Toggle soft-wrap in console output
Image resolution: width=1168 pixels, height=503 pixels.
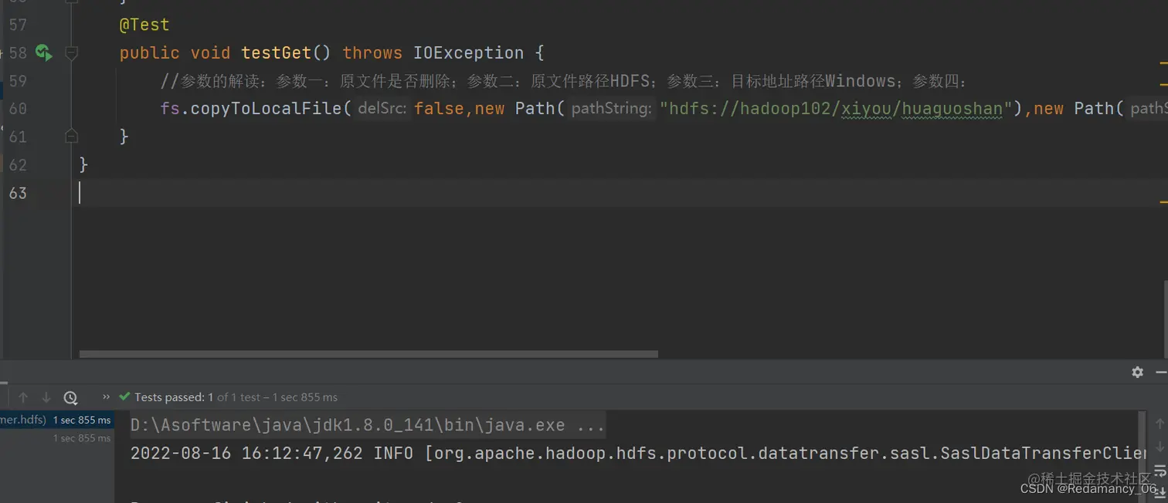tap(1159, 470)
